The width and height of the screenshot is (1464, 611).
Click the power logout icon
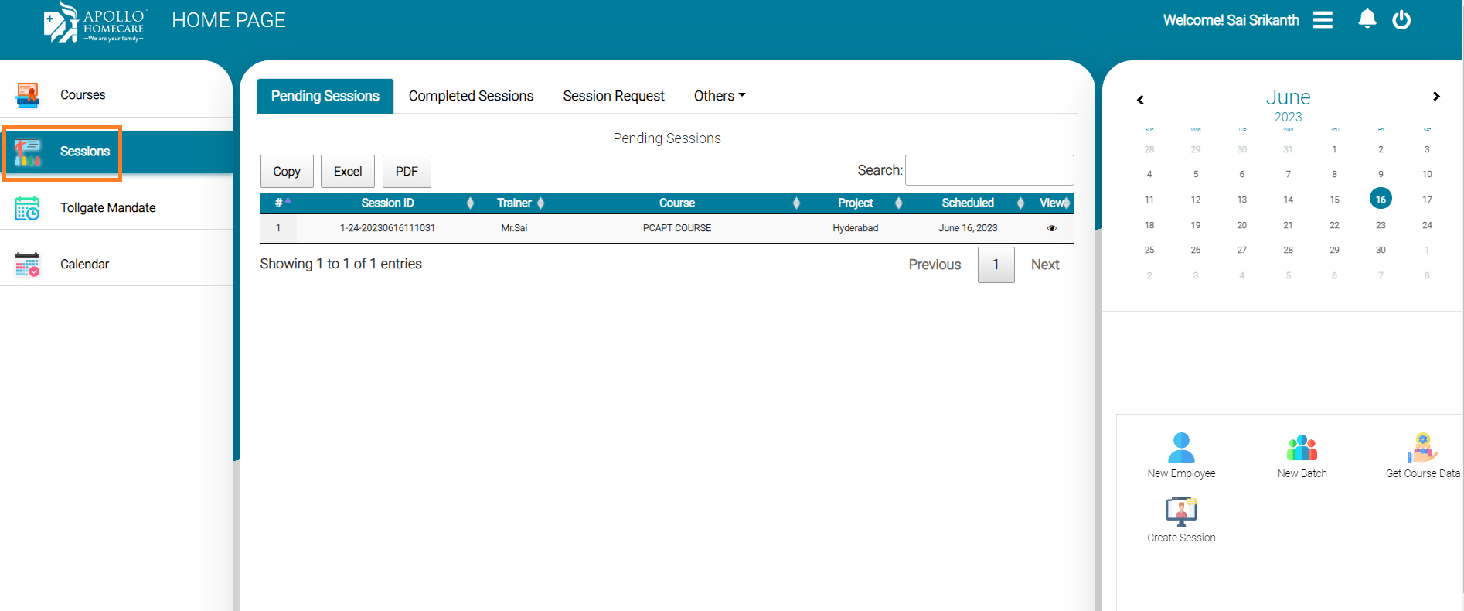tap(1401, 20)
